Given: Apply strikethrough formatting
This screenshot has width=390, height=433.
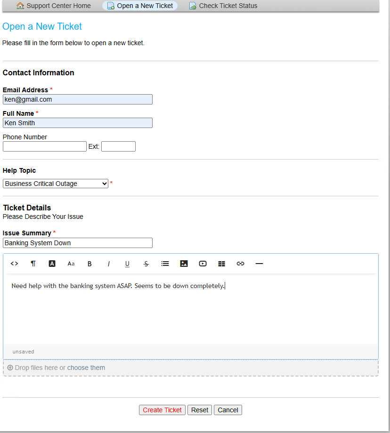Looking at the screenshot, I should pyautogui.click(x=146, y=264).
